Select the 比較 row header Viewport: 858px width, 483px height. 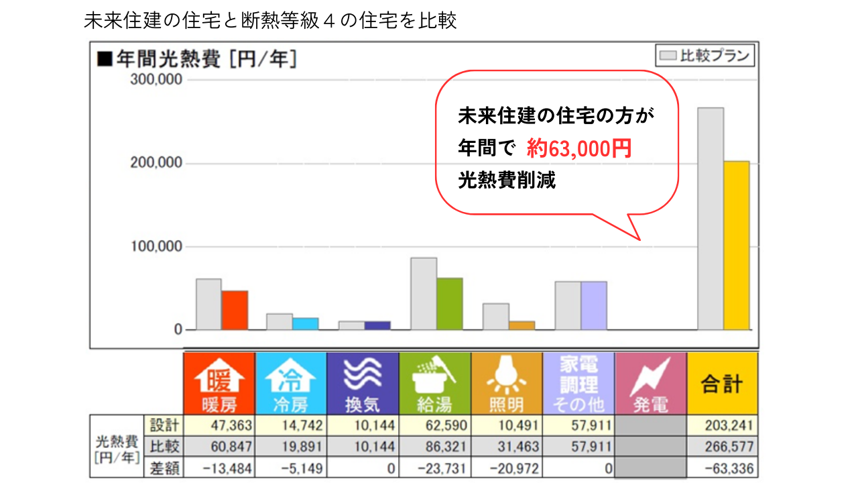coord(163,446)
